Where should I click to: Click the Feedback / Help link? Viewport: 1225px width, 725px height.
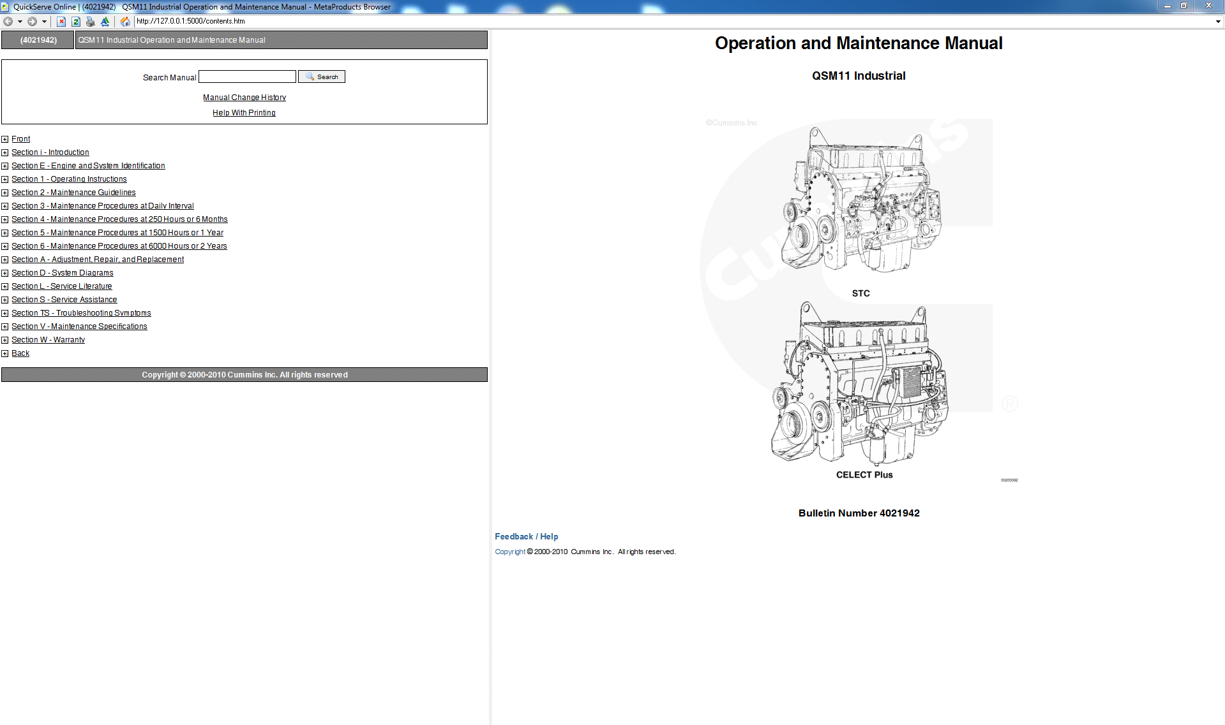coord(526,536)
